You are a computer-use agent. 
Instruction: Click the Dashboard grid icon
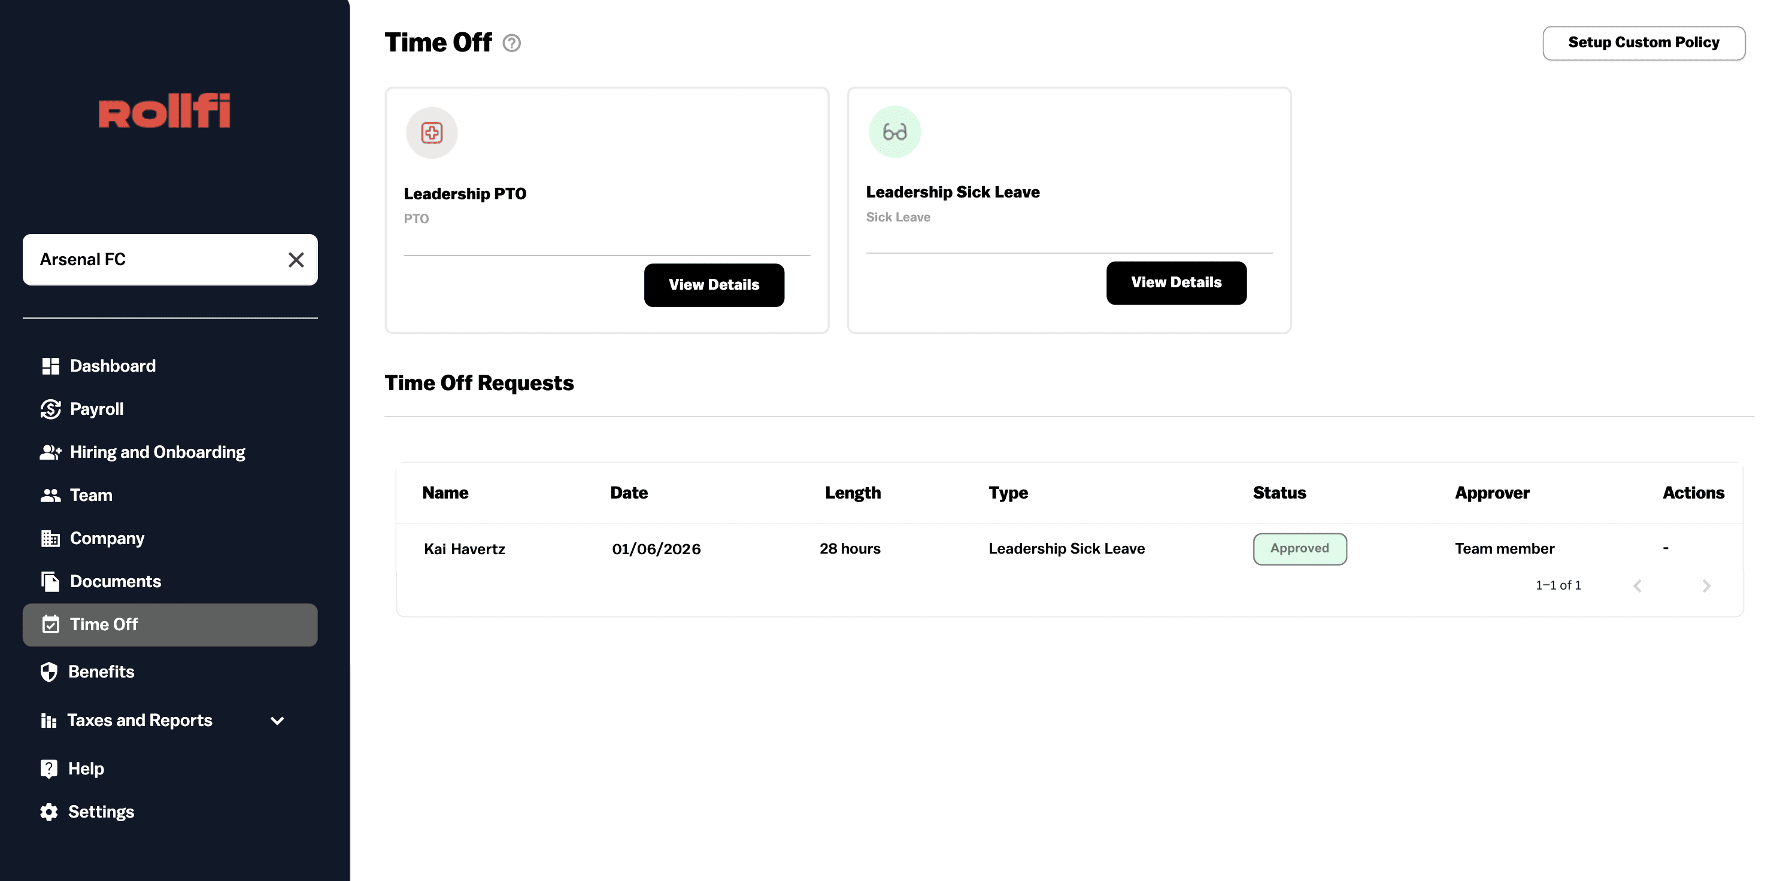point(50,366)
